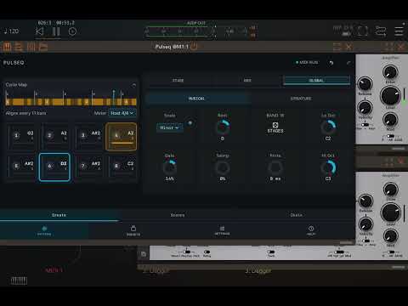The width and height of the screenshot is (408, 306).
Task: Pause playback with the pause icon
Action: (56, 31)
